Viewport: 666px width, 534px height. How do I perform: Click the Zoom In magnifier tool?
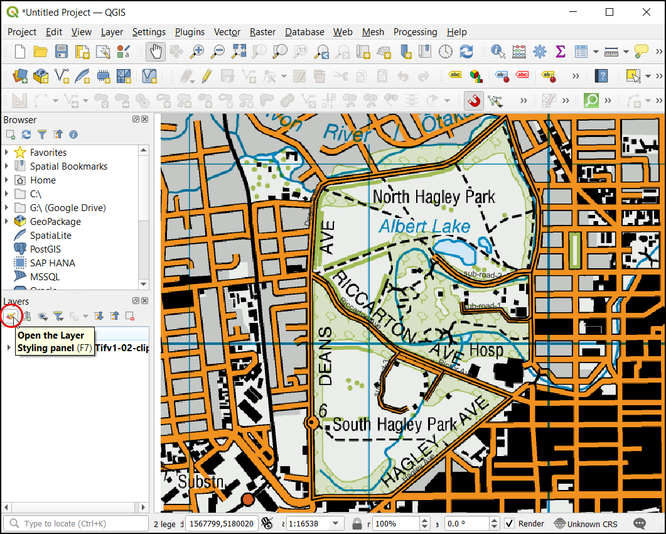pyautogui.click(x=198, y=52)
